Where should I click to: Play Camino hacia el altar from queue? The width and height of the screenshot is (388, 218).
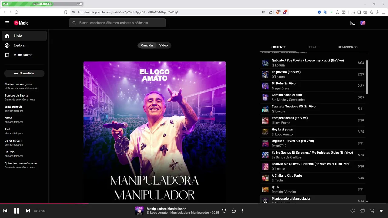click(313, 97)
